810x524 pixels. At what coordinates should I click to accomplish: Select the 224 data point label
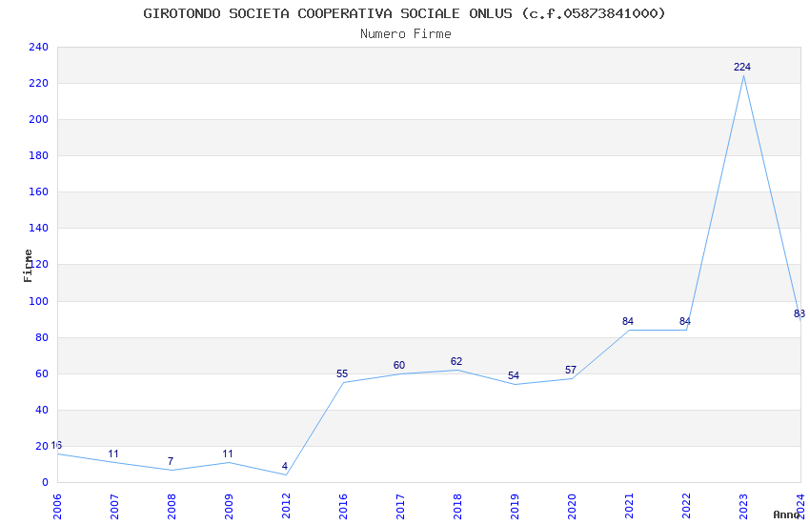(x=741, y=67)
